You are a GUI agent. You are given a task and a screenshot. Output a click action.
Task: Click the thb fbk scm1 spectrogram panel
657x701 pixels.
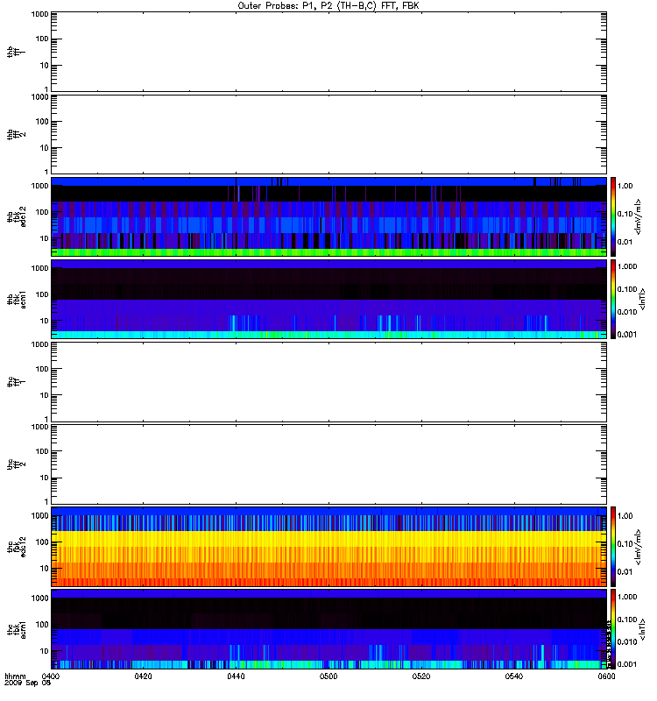pyautogui.click(x=328, y=299)
